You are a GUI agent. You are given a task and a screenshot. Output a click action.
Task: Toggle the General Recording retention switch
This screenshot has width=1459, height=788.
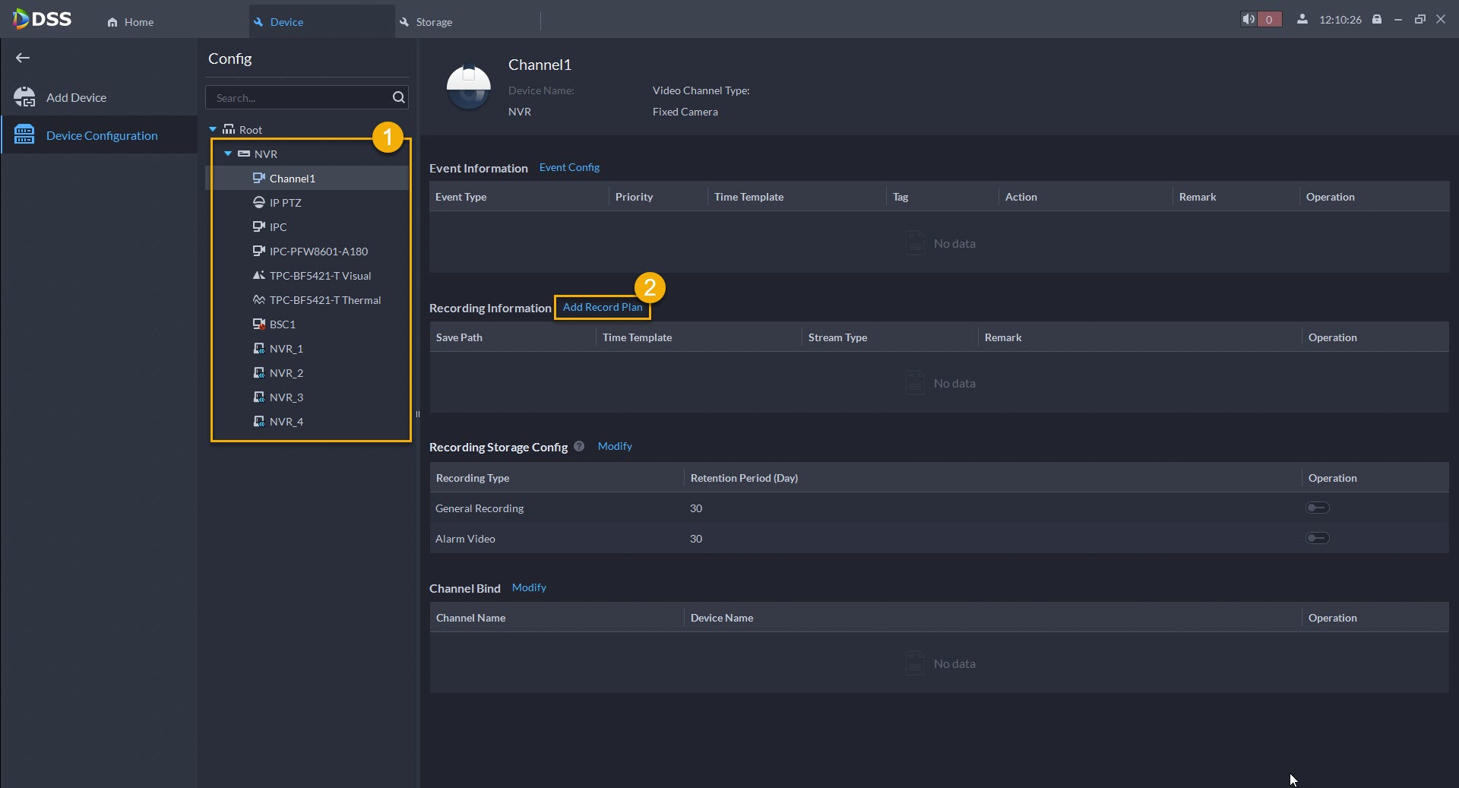[1317, 508]
